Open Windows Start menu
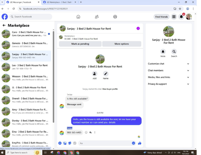Screen dimensions: 201x155 [x=2, y=153]
